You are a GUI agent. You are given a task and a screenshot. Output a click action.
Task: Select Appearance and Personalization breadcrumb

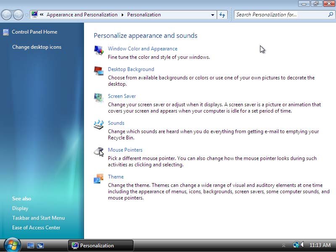pos(82,15)
